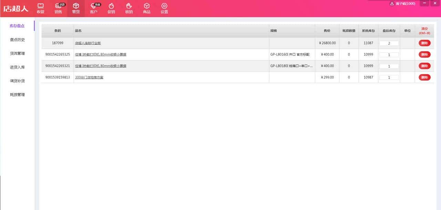Image resolution: width=441 pixels, height=210 pixels.
Task: Open 进货入库 in the sidebar
Action: pyautogui.click(x=17, y=67)
